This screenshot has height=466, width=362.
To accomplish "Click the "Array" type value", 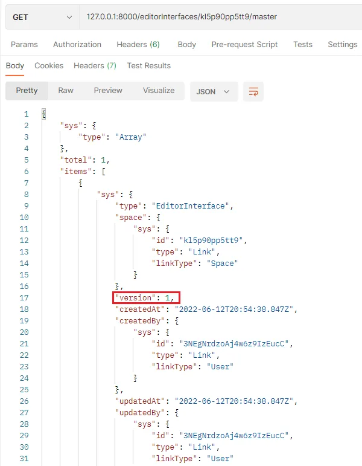I will [x=130, y=137].
